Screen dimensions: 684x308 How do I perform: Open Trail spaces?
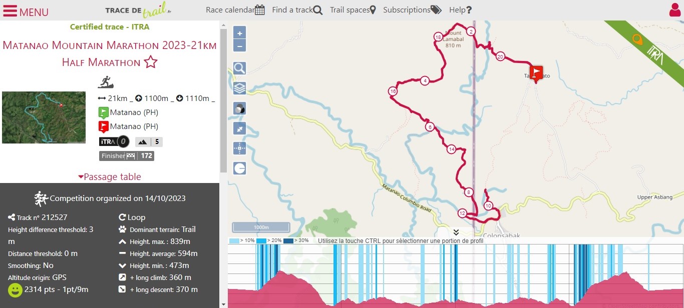[353, 10]
